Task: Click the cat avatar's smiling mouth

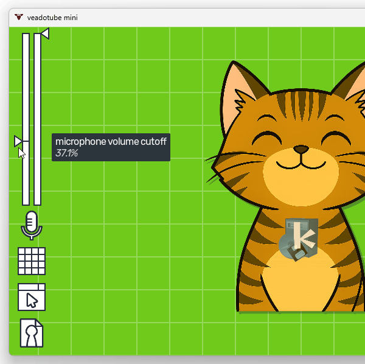Action: (x=301, y=162)
